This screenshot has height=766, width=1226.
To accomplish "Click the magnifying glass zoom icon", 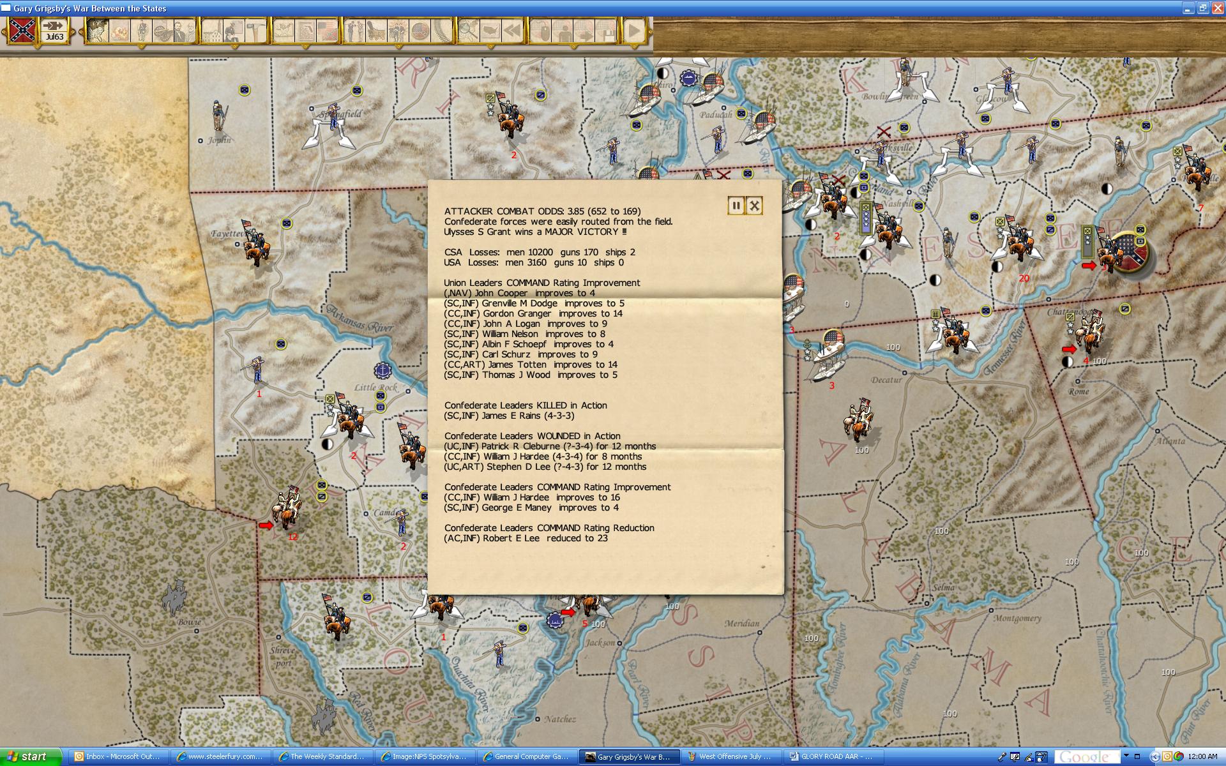I will 469,31.
